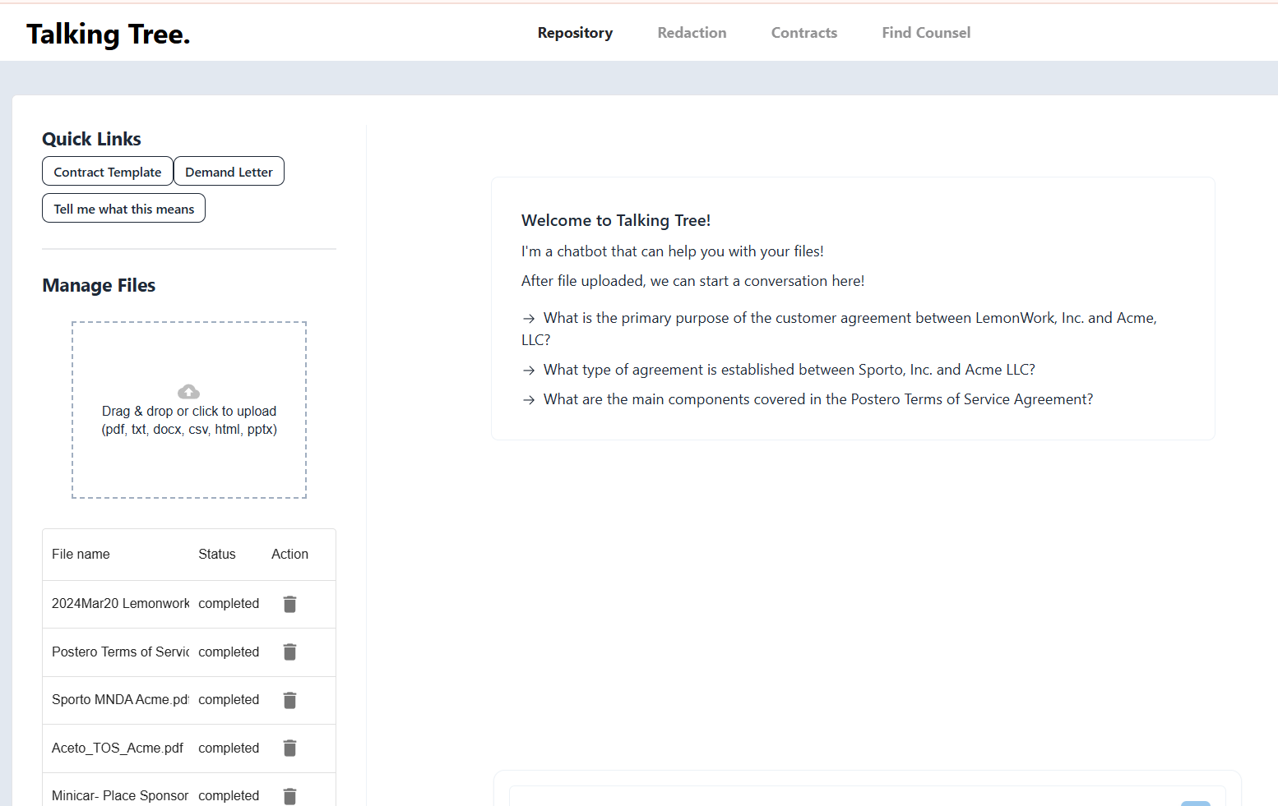Open the Contracts section

(x=803, y=33)
